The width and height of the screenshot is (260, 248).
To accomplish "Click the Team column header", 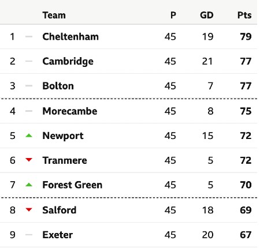I will coord(54,15).
